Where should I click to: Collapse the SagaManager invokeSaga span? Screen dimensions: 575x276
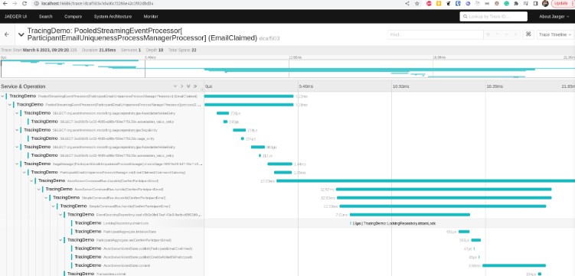pos(17,164)
